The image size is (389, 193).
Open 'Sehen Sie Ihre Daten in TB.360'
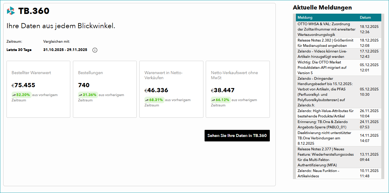pos(237,135)
